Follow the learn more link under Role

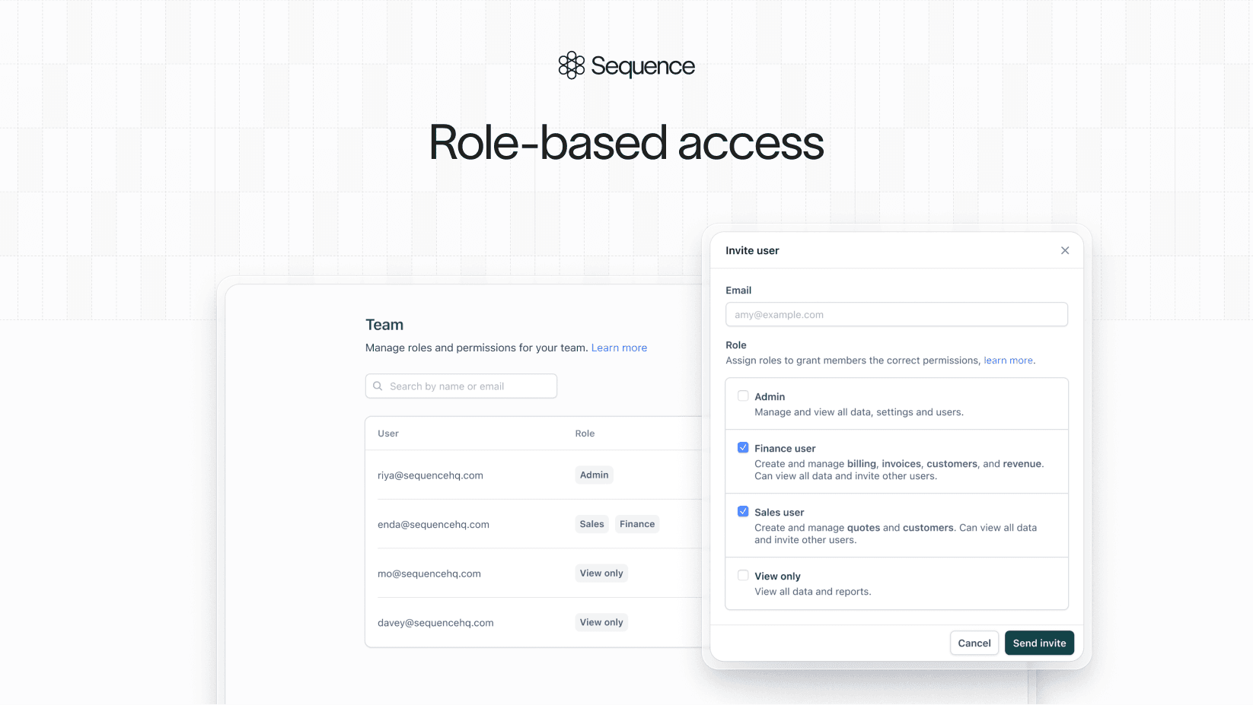pos(1008,360)
